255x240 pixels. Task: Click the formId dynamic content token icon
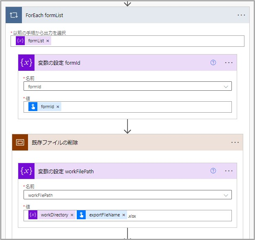point(33,107)
